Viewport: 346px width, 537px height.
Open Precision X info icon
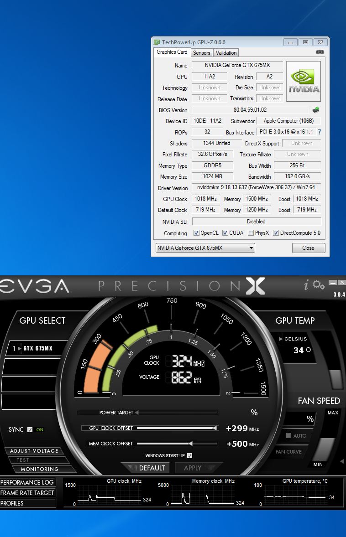(x=306, y=284)
